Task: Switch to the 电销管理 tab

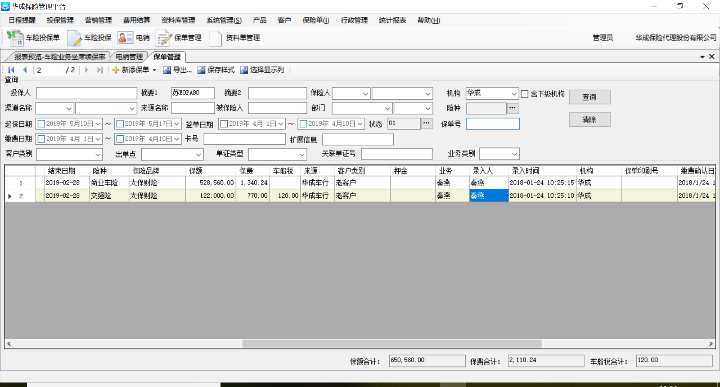Action: [x=129, y=57]
